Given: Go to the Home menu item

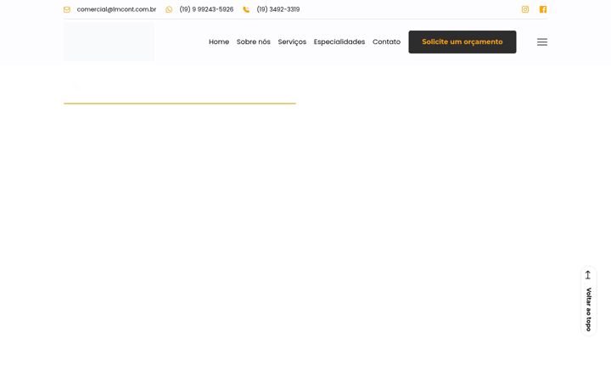Looking at the screenshot, I should (x=219, y=42).
